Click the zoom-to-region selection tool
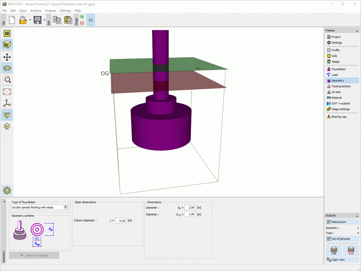Viewport: 361px width, 271px height. point(6,91)
